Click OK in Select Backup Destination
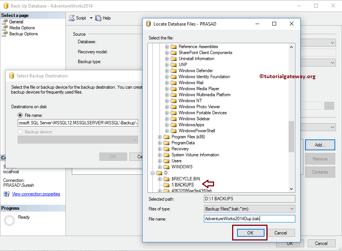 [x=113, y=157]
